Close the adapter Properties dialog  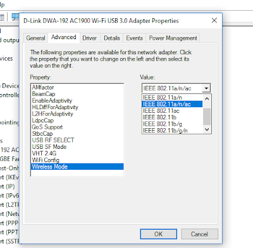[x=214, y=20]
